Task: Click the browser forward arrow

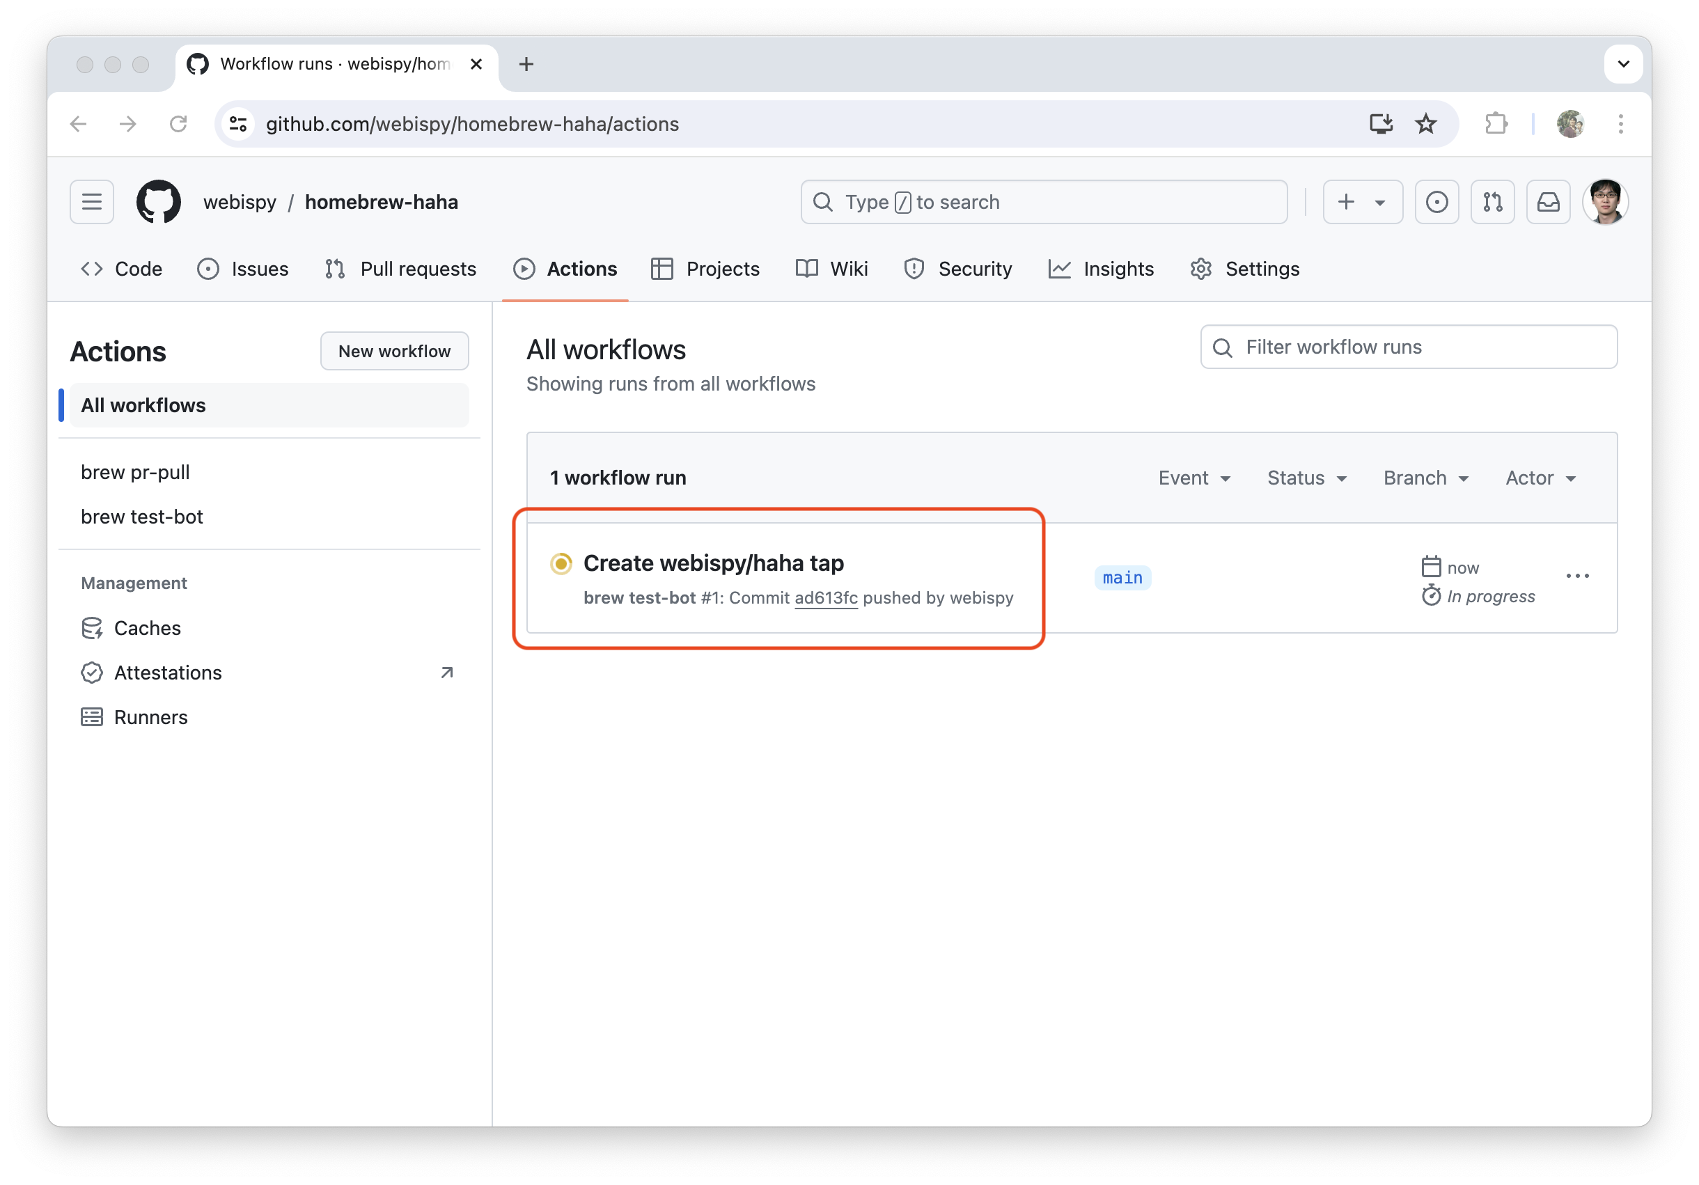Action: [x=128, y=123]
